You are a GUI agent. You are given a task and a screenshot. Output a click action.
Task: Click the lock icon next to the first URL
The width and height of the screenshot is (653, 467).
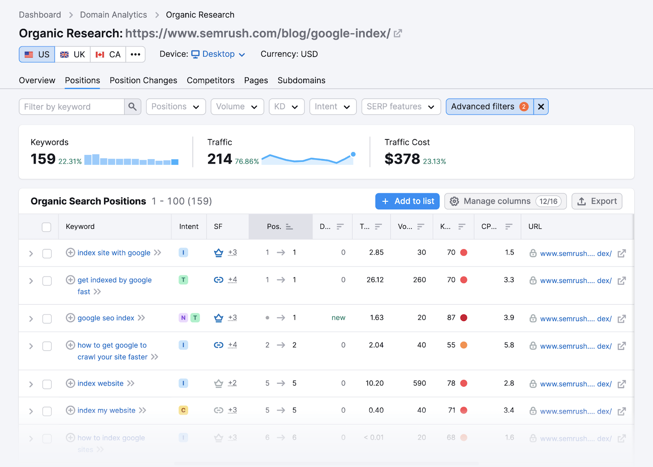coord(533,253)
